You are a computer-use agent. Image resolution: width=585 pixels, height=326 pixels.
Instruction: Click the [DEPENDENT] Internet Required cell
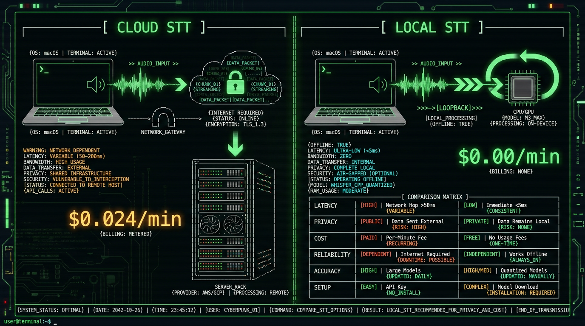point(406,257)
